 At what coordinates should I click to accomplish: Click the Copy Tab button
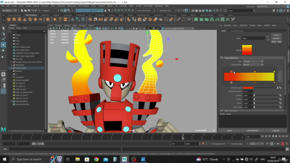[x=275, y=130]
